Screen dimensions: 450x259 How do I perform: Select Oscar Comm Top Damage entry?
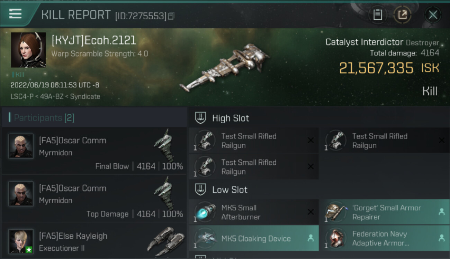tap(94, 199)
